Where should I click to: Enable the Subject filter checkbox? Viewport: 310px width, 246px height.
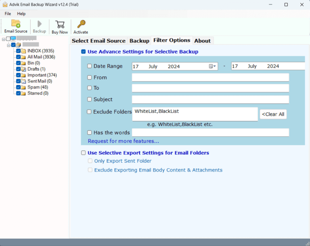(x=90, y=99)
